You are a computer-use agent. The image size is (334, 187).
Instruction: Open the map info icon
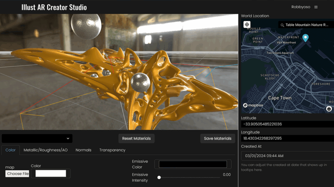click(329, 109)
